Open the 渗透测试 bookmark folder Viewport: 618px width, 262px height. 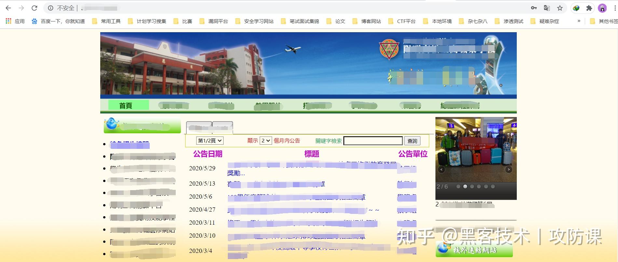[x=509, y=21]
